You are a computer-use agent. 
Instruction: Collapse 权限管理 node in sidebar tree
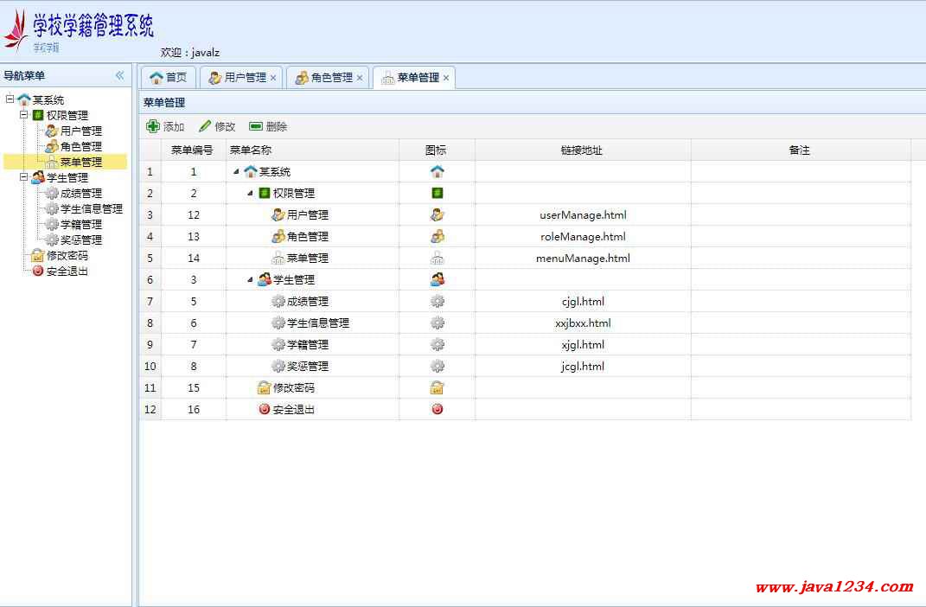point(23,115)
